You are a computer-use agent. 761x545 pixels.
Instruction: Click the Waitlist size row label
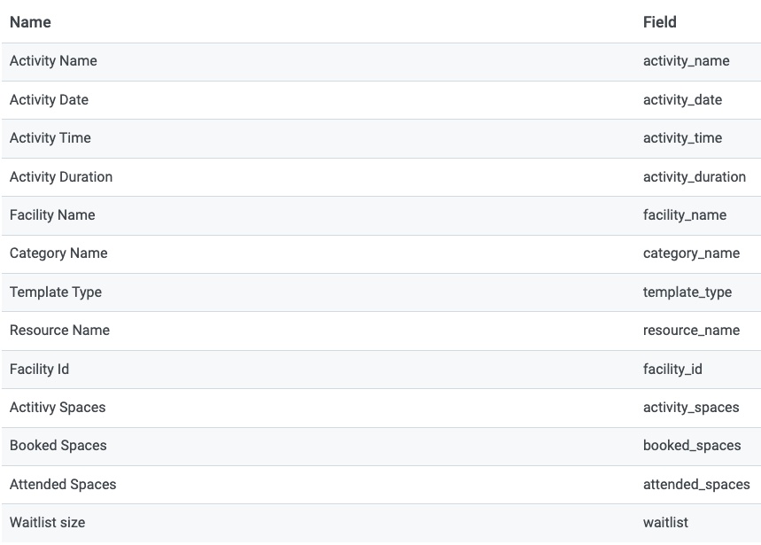[47, 523]
